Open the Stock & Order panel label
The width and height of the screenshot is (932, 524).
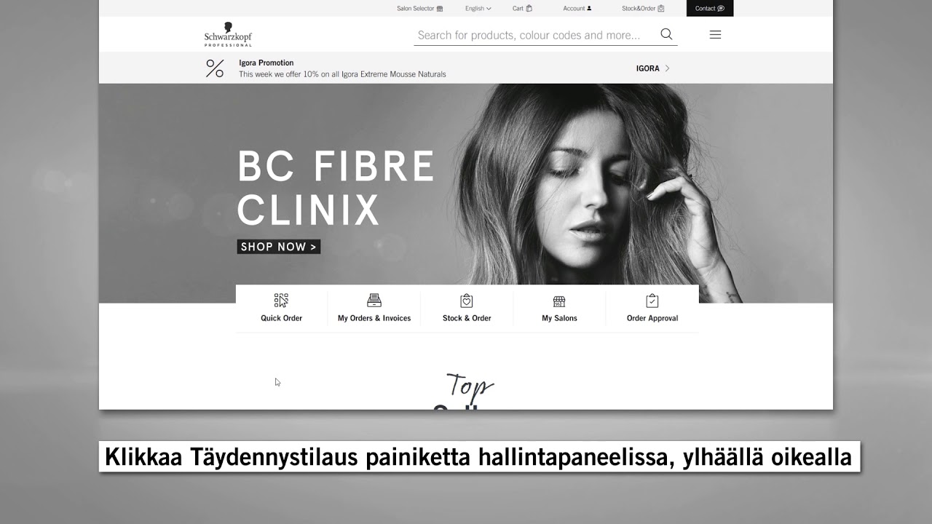[x=467, y=318]
